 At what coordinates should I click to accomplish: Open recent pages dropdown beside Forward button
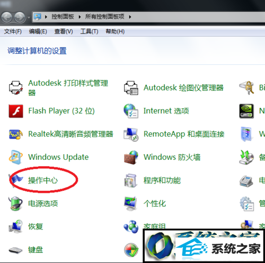[29, 18]
